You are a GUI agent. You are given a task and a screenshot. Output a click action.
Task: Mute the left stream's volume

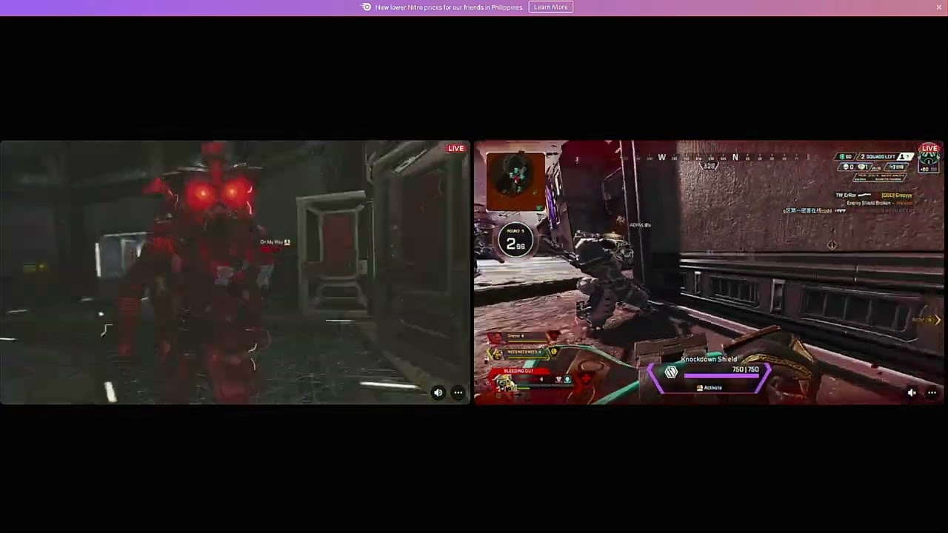pyautogui.click(x=438, y=393)
